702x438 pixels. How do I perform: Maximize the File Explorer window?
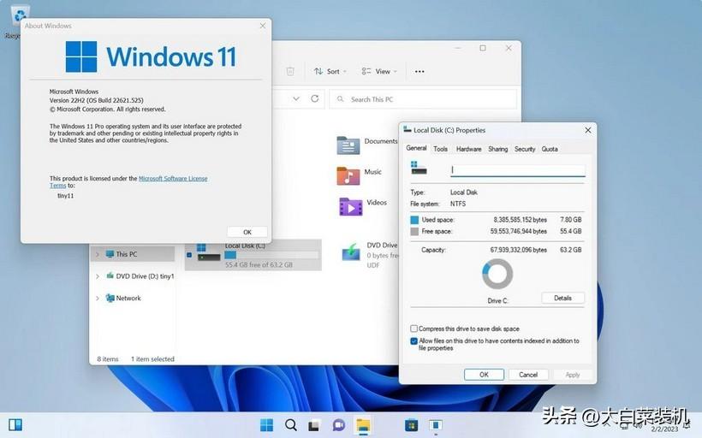[483, 48]
